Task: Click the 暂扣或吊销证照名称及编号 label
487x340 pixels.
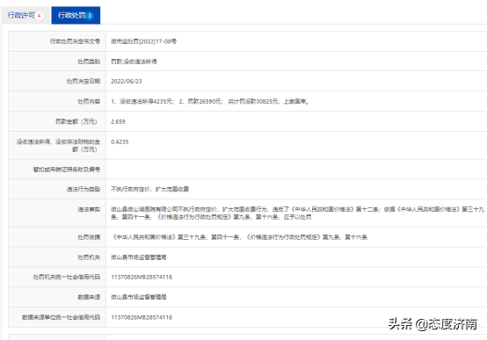Action: [x=67, y=170]
